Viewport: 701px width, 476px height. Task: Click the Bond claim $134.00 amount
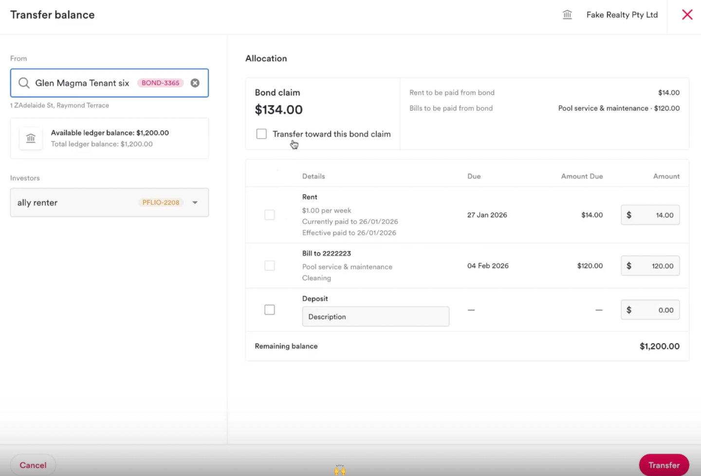(x=278, y=110)
